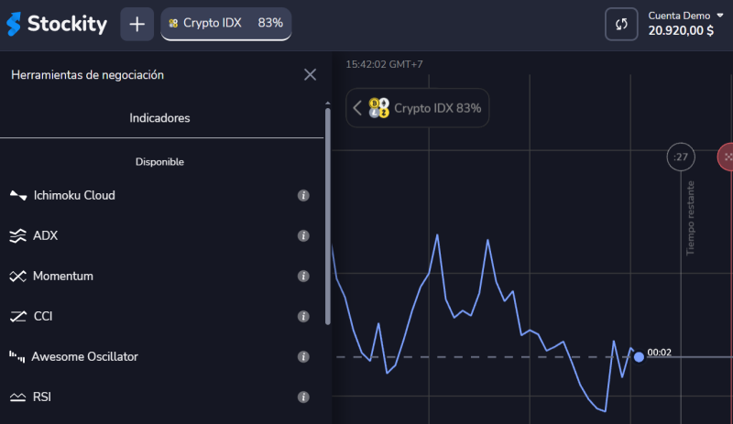
Task: Open the Crypto IDX 83% asset selector on chart
Action: (427, 108)
